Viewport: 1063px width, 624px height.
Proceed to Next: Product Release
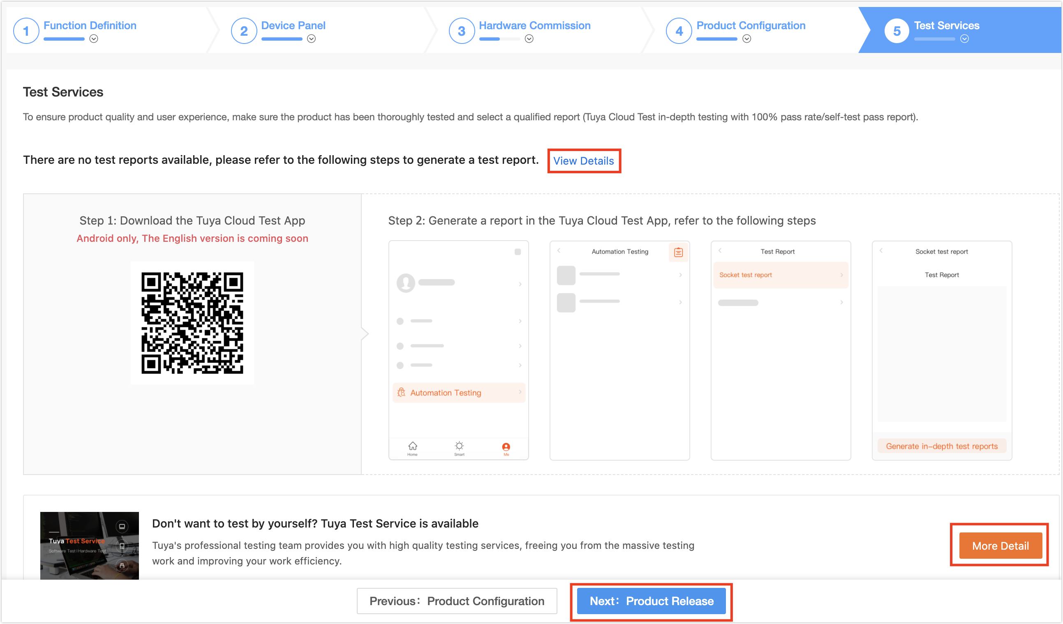(x=651, y=601)
